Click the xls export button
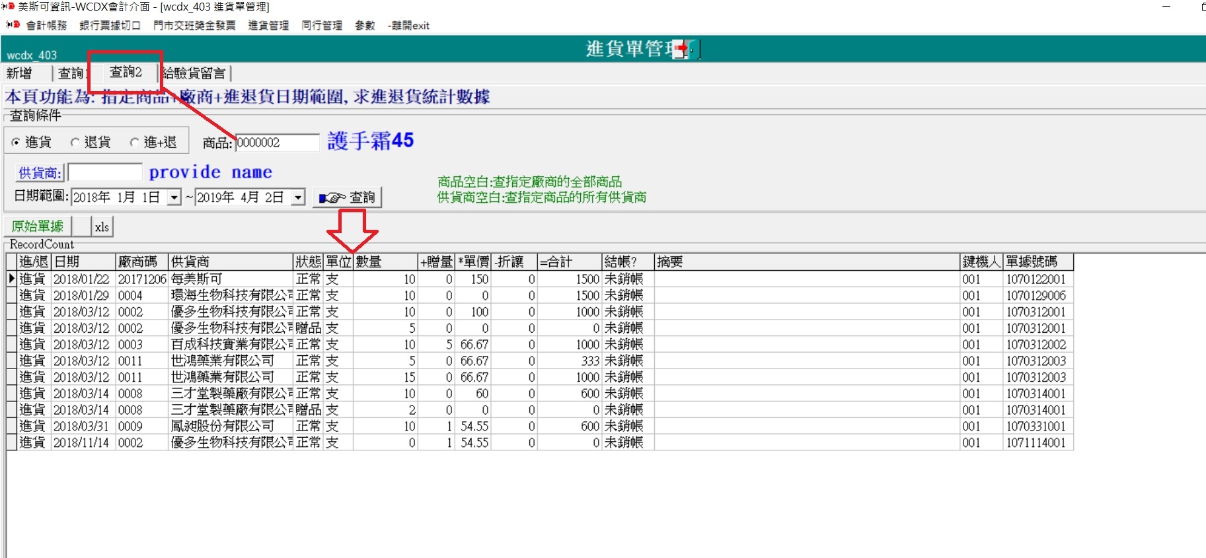The image size is (1206, 558). click(102, 227)
